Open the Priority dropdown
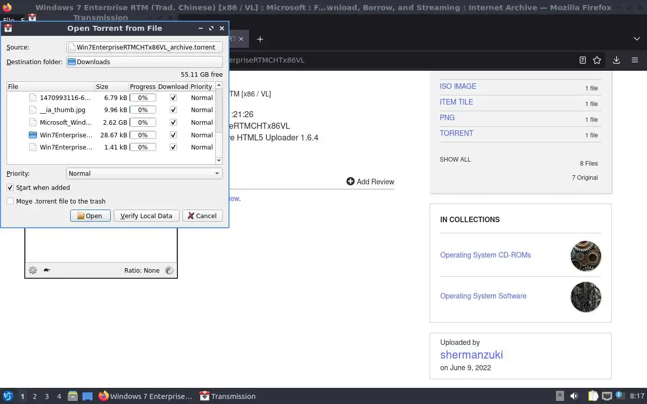Viewport: 647px width, 404px height. (145, 173)
